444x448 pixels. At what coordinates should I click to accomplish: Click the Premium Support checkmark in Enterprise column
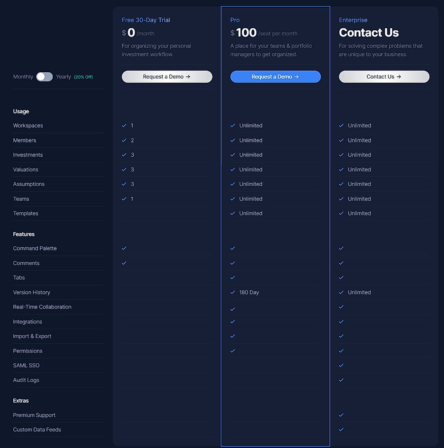[341, 415]
